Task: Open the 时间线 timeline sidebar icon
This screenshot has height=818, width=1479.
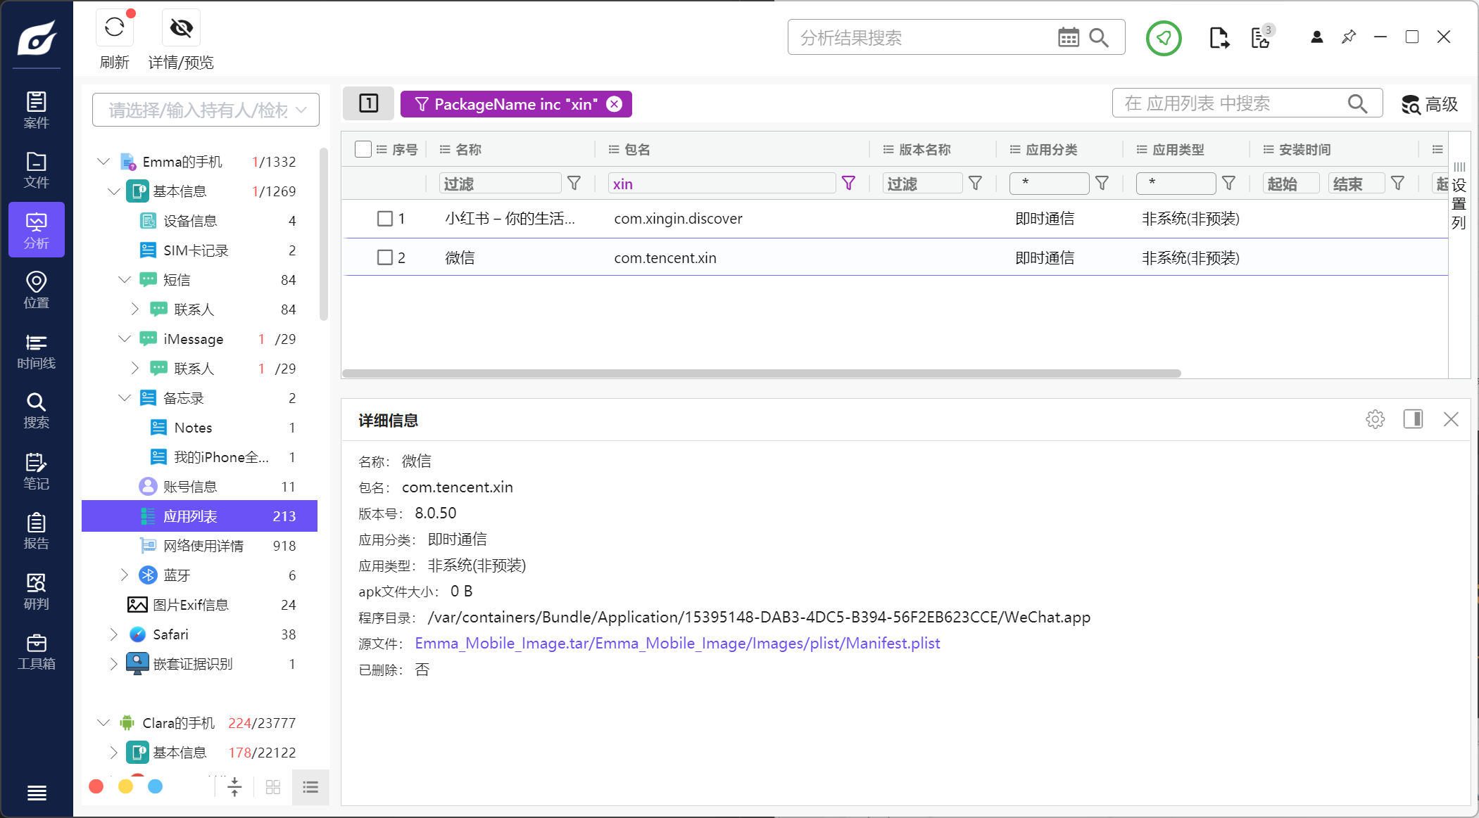Action: point(36,350)
